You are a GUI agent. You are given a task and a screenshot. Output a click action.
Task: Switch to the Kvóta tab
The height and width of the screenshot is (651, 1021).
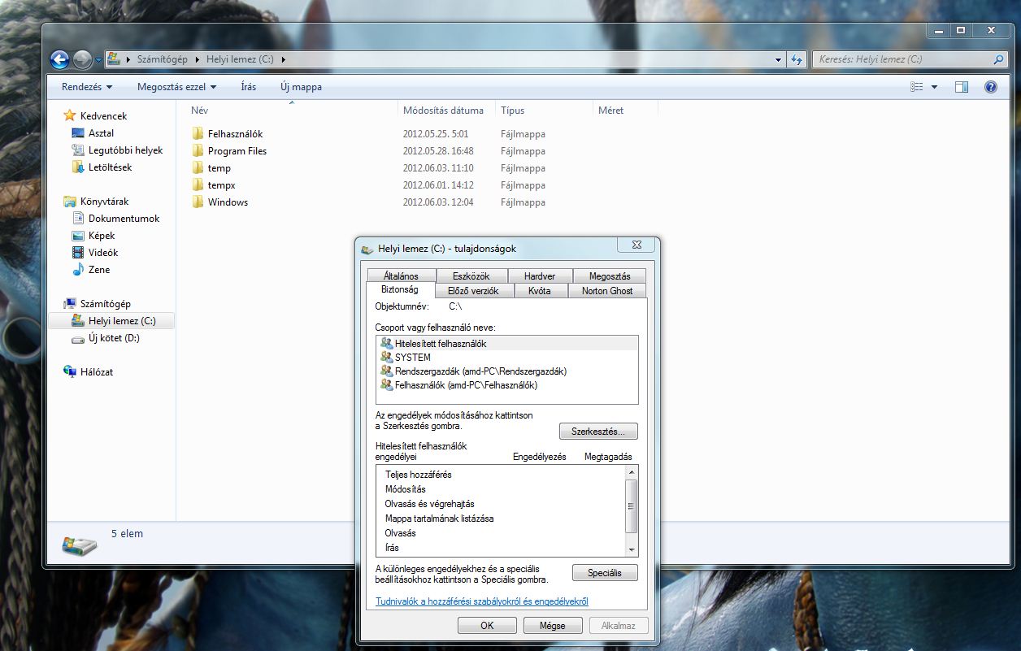click(539, 291)
